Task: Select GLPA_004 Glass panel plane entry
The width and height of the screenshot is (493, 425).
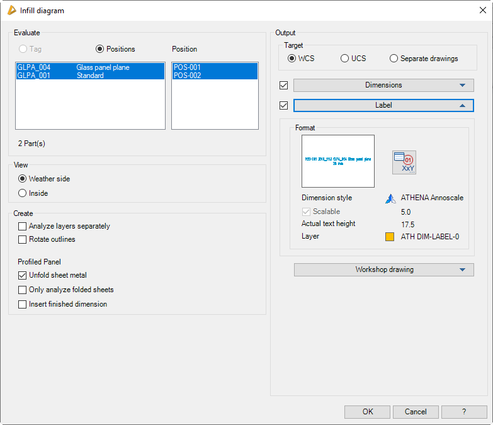Action: click(x=89, y=67)
